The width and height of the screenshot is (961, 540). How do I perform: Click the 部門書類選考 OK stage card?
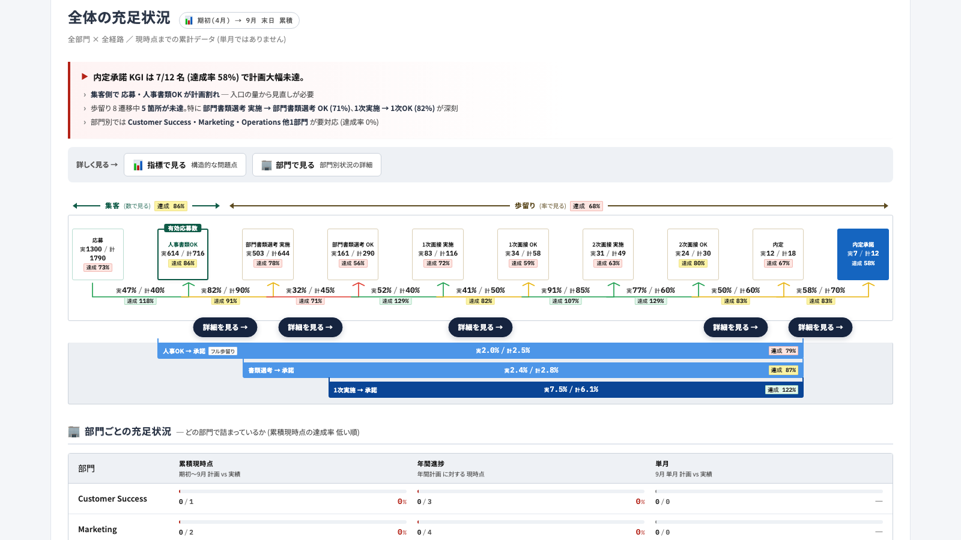353,254
